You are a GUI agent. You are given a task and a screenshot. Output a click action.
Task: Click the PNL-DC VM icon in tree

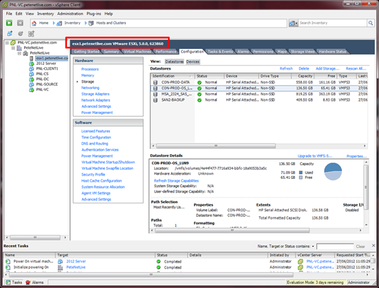(x=32, y=79)
